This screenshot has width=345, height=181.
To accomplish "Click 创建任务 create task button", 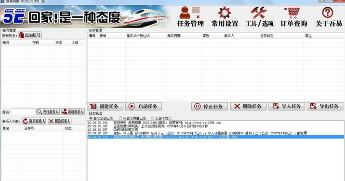I will [105, 106].
